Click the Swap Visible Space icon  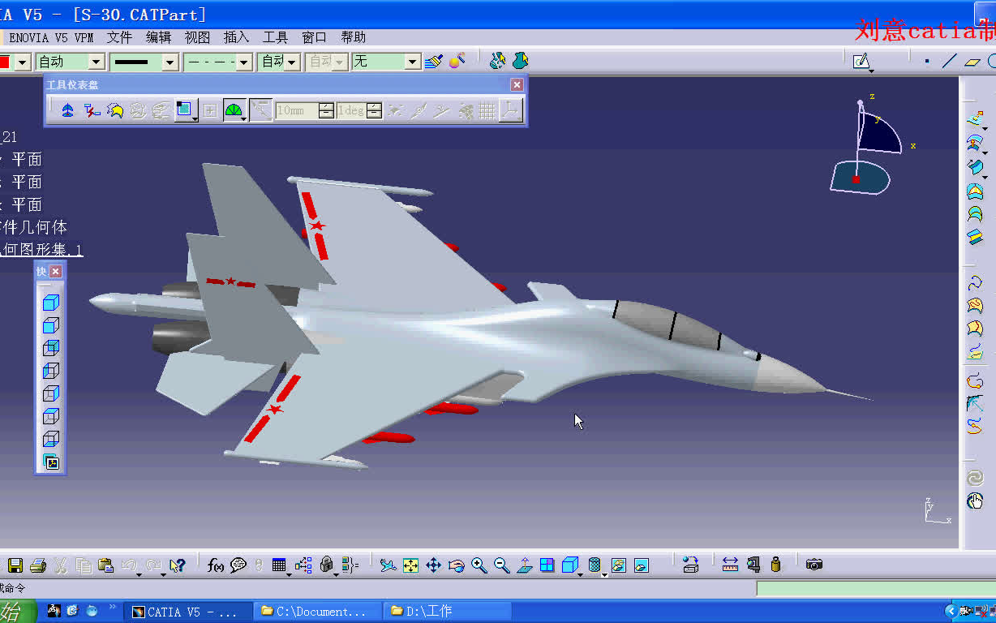(642, 565)
